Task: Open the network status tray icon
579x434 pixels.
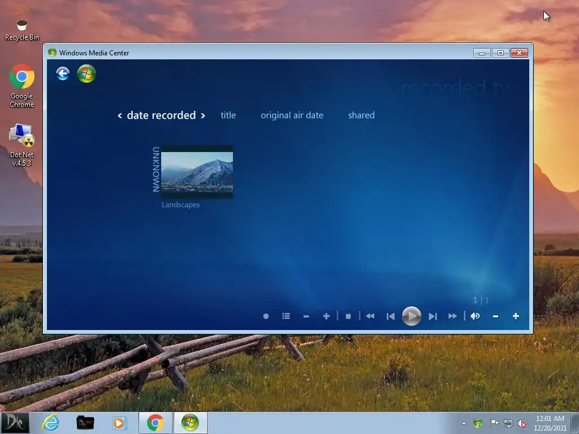Action: [x=508, y=424]
